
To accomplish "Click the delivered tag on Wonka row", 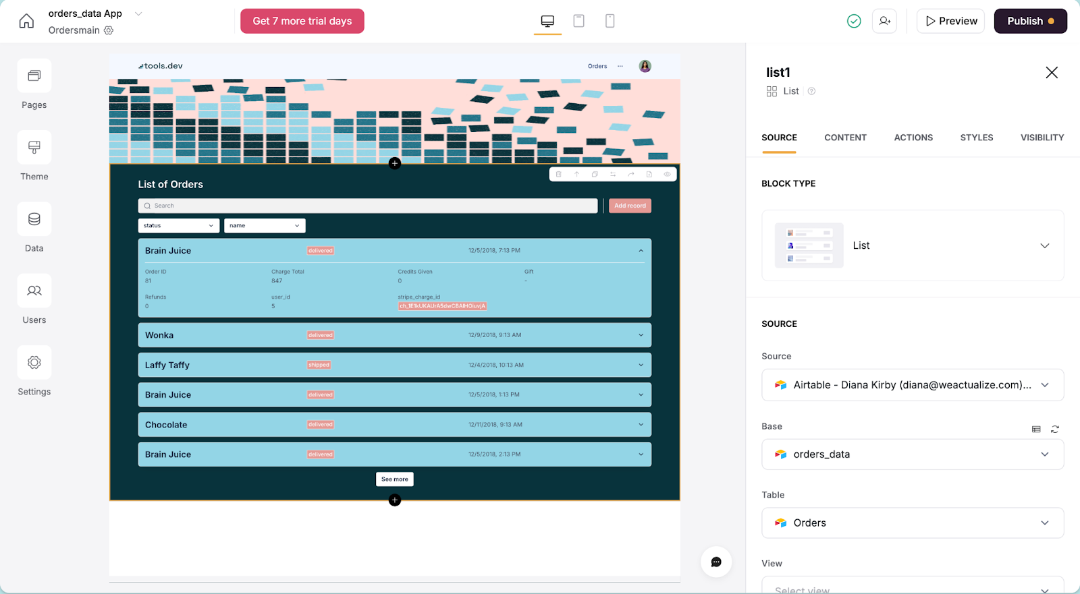I will [x=321, y=335].
